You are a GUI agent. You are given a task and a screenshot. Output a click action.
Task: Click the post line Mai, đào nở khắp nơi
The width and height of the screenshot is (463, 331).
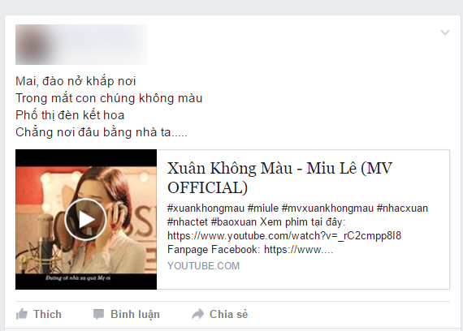(76, 81)
